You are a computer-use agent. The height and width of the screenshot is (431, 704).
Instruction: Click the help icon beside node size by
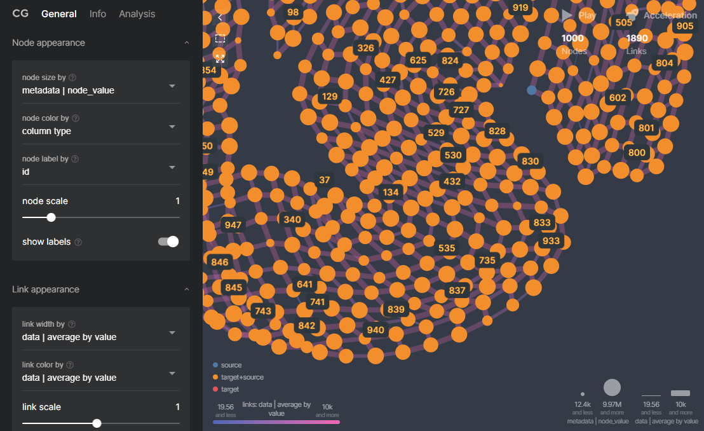click(72, 78)
